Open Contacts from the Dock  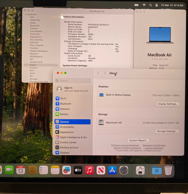pyautogui.click(x=32, y=170)
